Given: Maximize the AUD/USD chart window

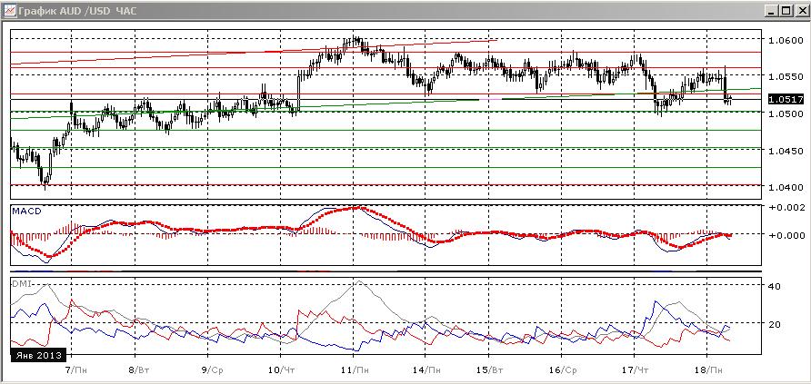Looking at the screenshot, I should (x=786, y=11).
